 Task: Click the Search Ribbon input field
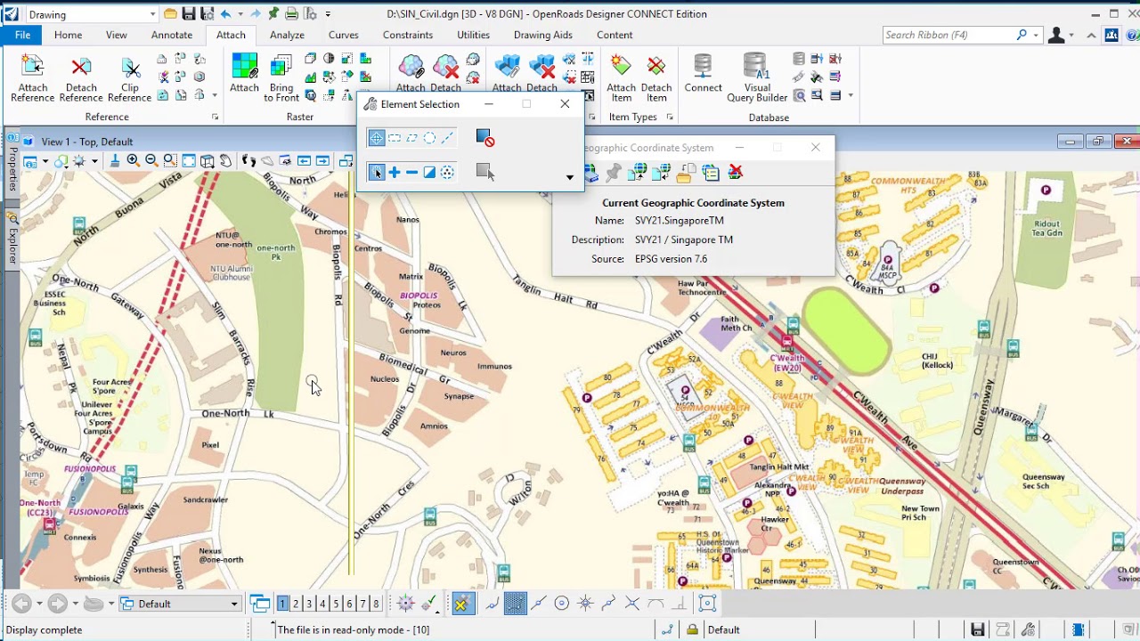955,35
